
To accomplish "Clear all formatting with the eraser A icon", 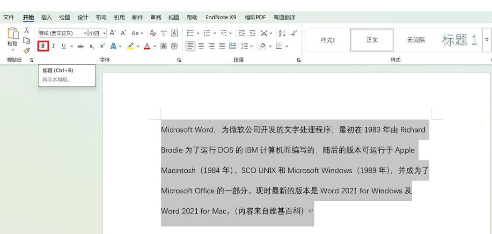I will click(x=153, y=33).
